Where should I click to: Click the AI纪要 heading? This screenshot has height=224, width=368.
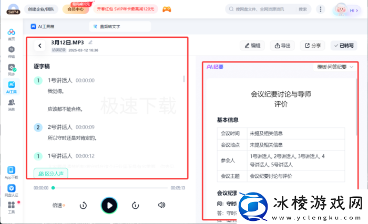pos(215,67)
